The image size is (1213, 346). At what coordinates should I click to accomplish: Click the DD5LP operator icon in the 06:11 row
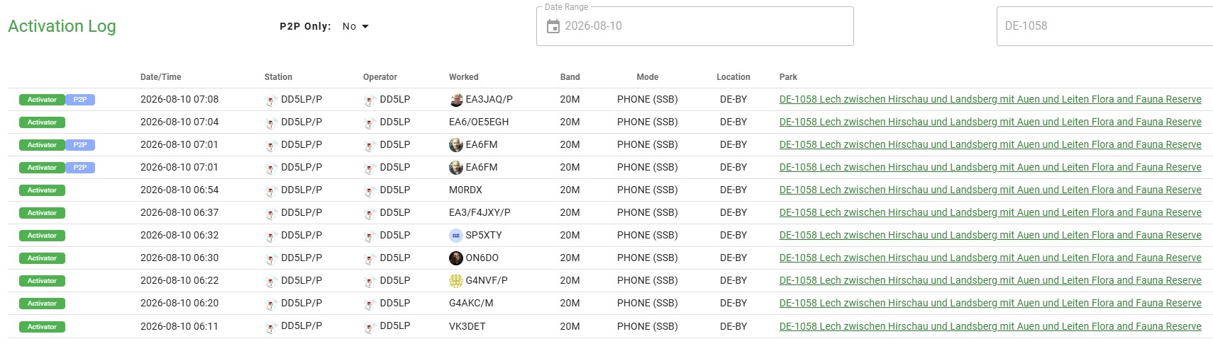point(370,327)
